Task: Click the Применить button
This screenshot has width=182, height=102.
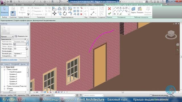Action: (x=23, y=60)
